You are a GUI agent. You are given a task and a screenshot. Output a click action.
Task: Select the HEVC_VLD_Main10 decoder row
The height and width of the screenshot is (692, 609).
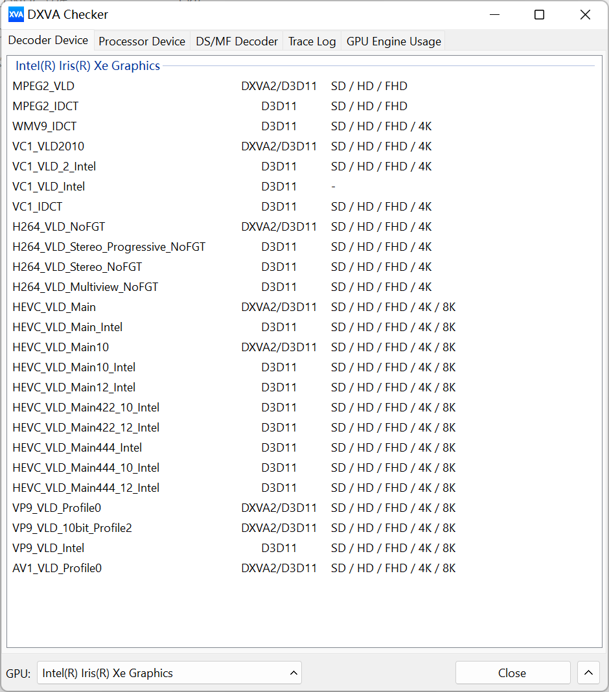pos(61,347)
